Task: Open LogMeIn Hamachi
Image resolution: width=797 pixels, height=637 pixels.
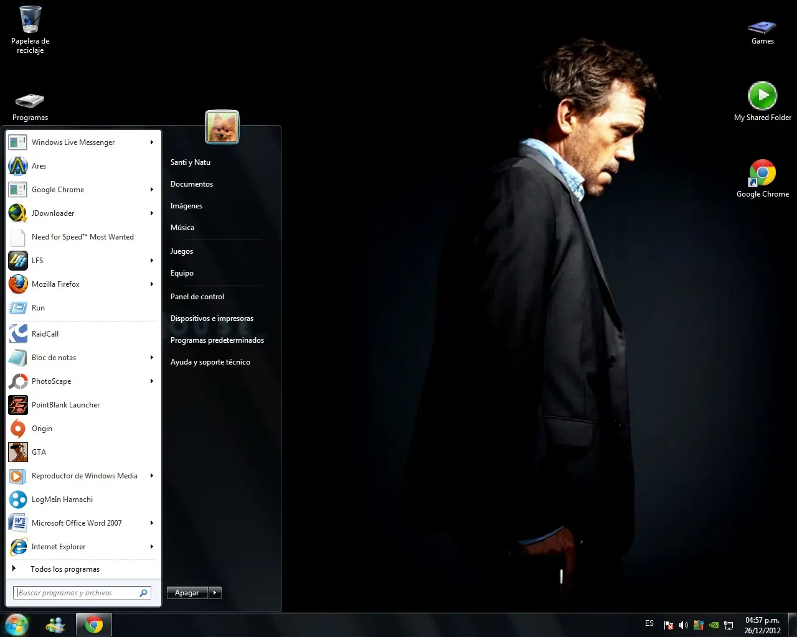Action: (62, 500)
